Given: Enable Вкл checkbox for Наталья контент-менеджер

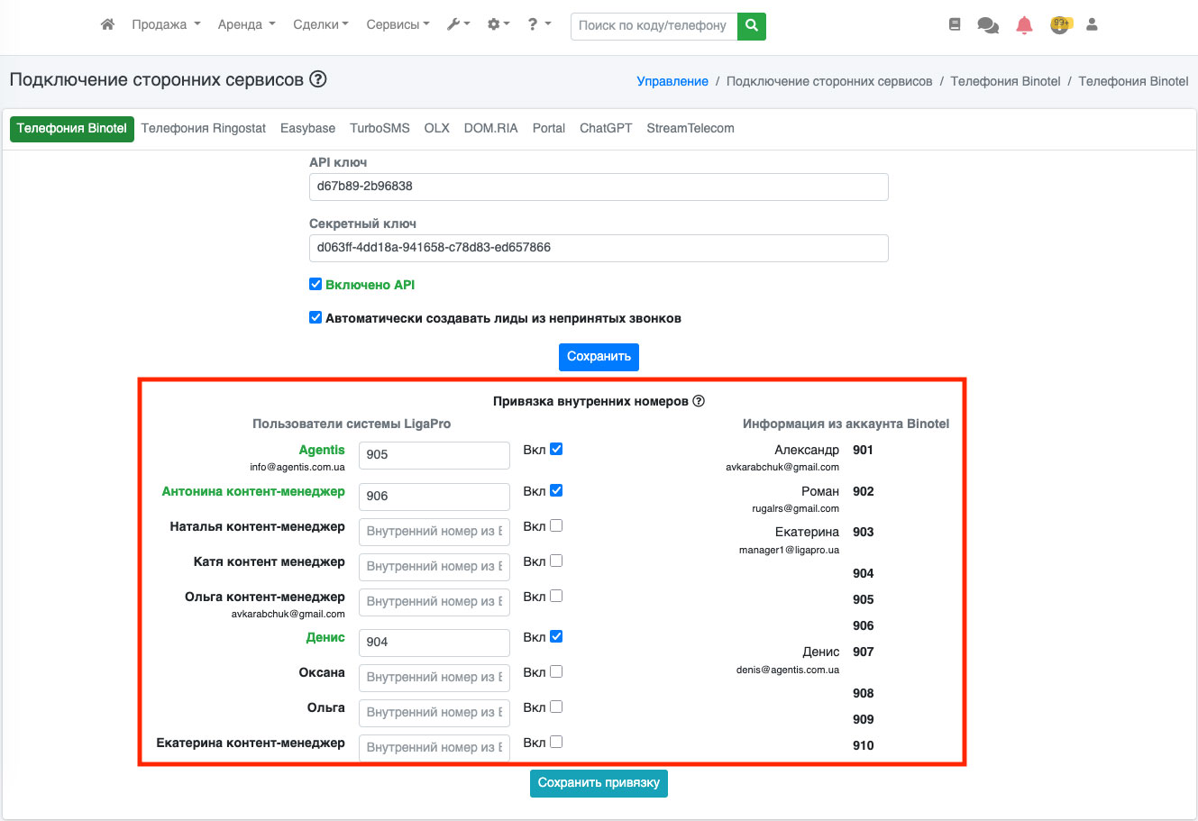Looking at the screenshot, I should [x=556, y=525].
